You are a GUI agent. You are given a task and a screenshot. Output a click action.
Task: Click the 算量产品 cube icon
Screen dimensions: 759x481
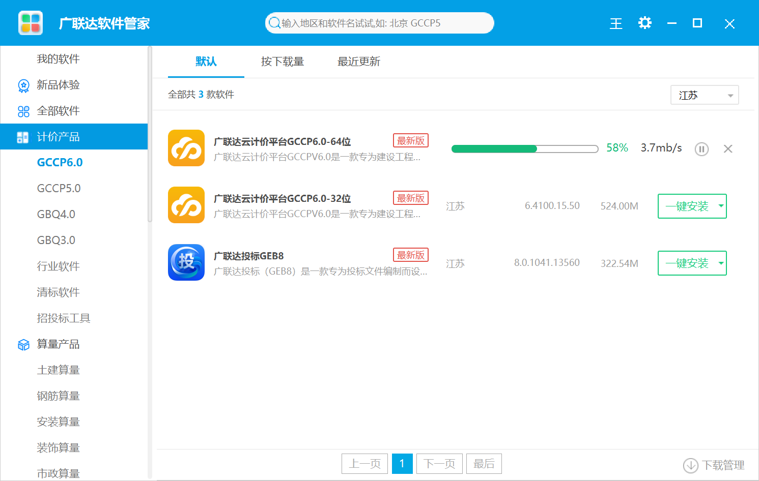[23, 345]
